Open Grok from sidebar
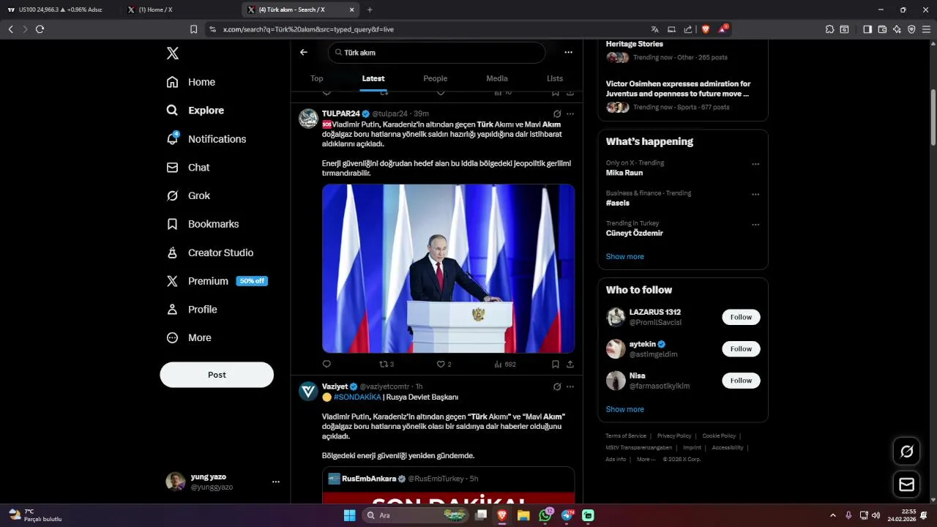The image size is (937, 527). point(187,195)
